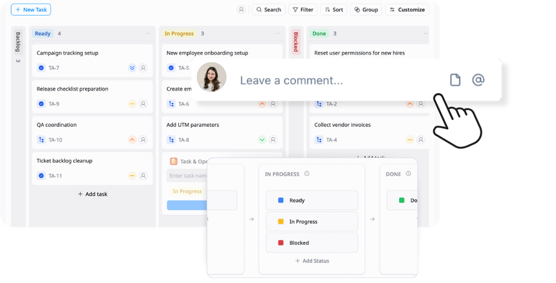Open the Release checklist preparation card
The height and width of the screenshot is (283, 556).
[x=92, y=96]
